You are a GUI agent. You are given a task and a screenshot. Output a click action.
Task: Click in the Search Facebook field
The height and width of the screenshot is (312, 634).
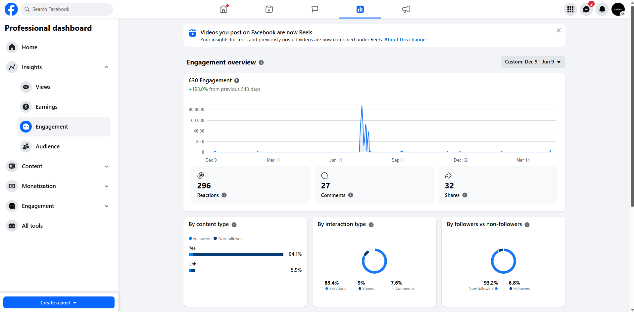click(67, 9)
